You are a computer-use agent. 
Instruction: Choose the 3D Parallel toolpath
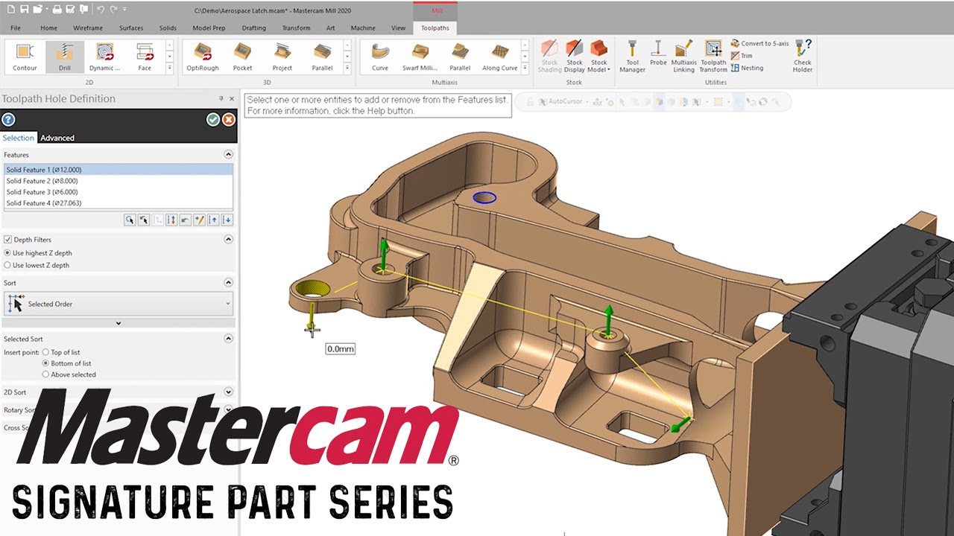[x=322, y=57]
